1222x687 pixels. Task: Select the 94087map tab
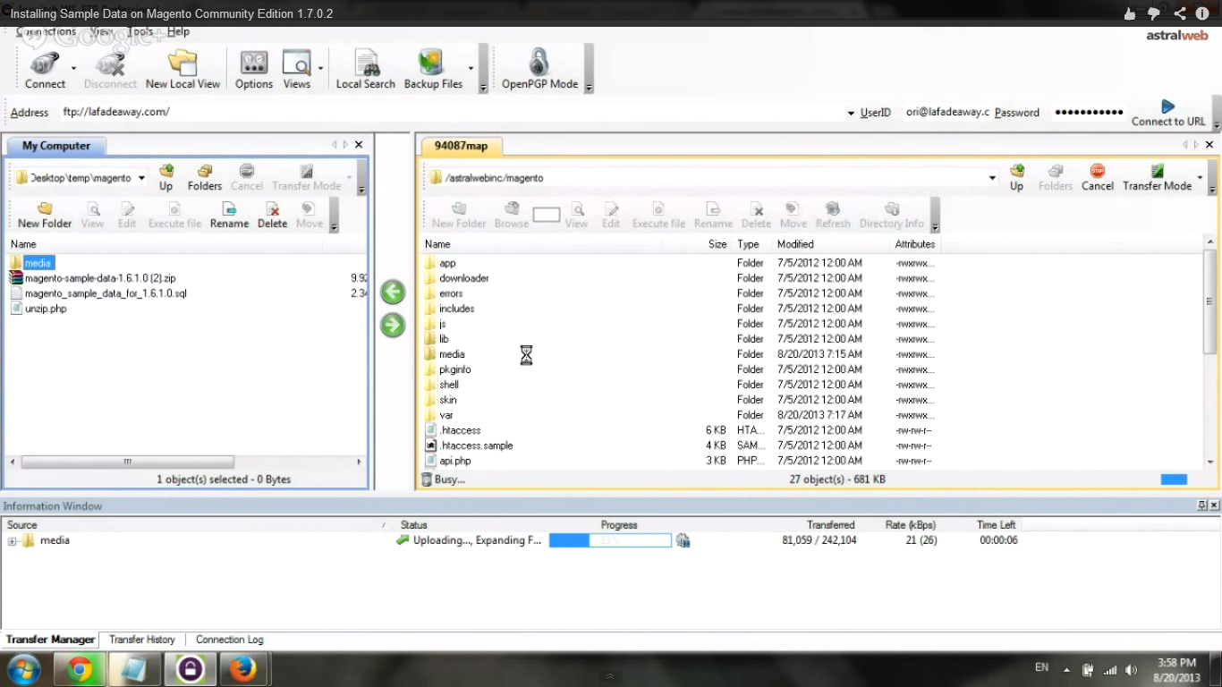(461, 146)
